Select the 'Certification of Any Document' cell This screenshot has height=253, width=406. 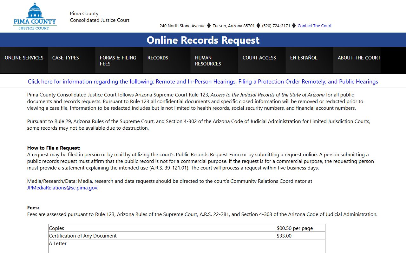tap(162, 236)
